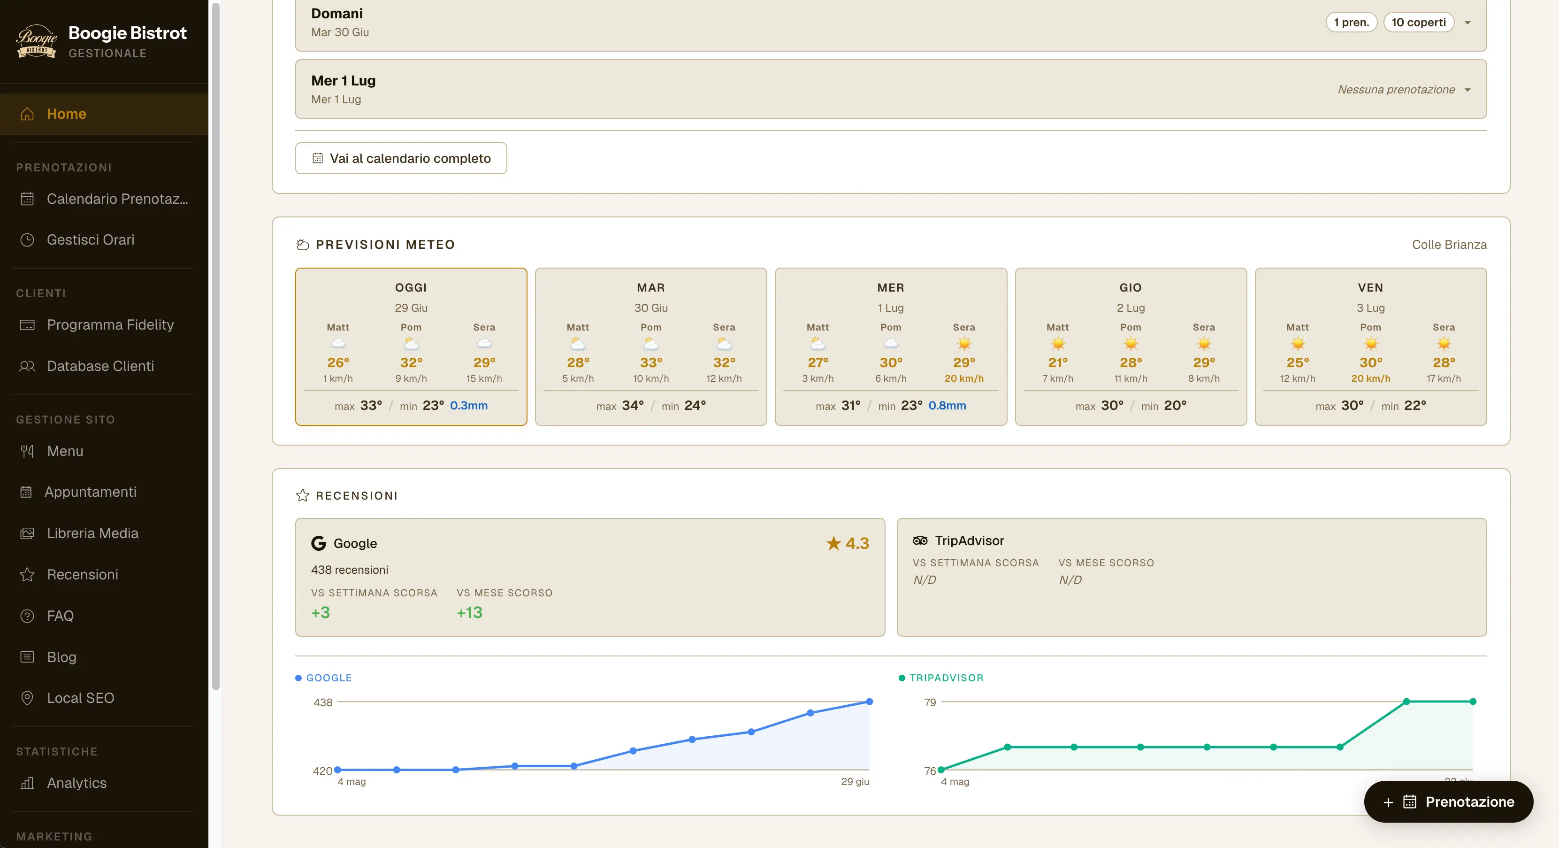Expand the Domani reservations row arrow
This screenshot has height=848, width=1559.
(1467, 23)
